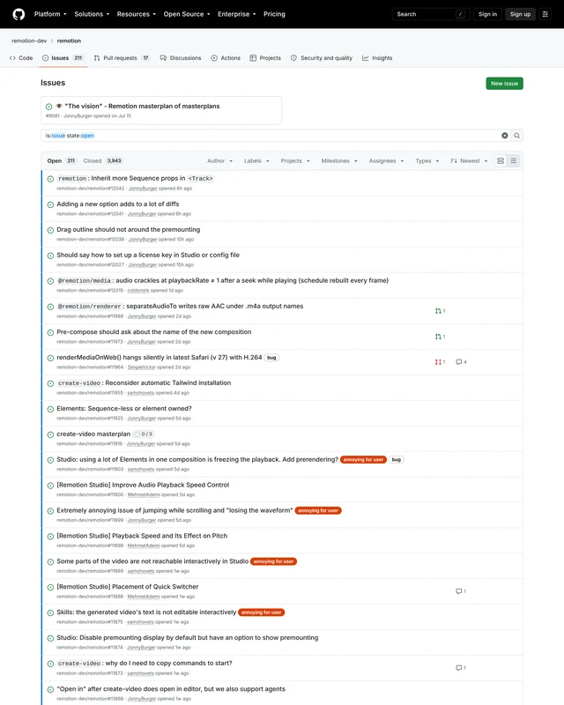Click the Security and quality tab
Viewport: 564px width, 705px height.
point(322,58)
